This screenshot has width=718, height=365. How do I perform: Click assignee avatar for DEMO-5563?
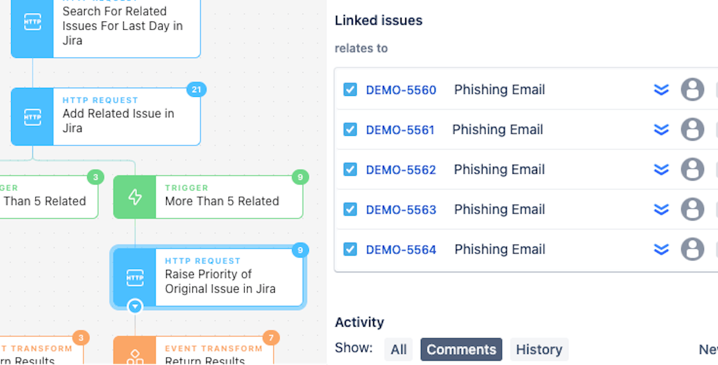point(692,209)
